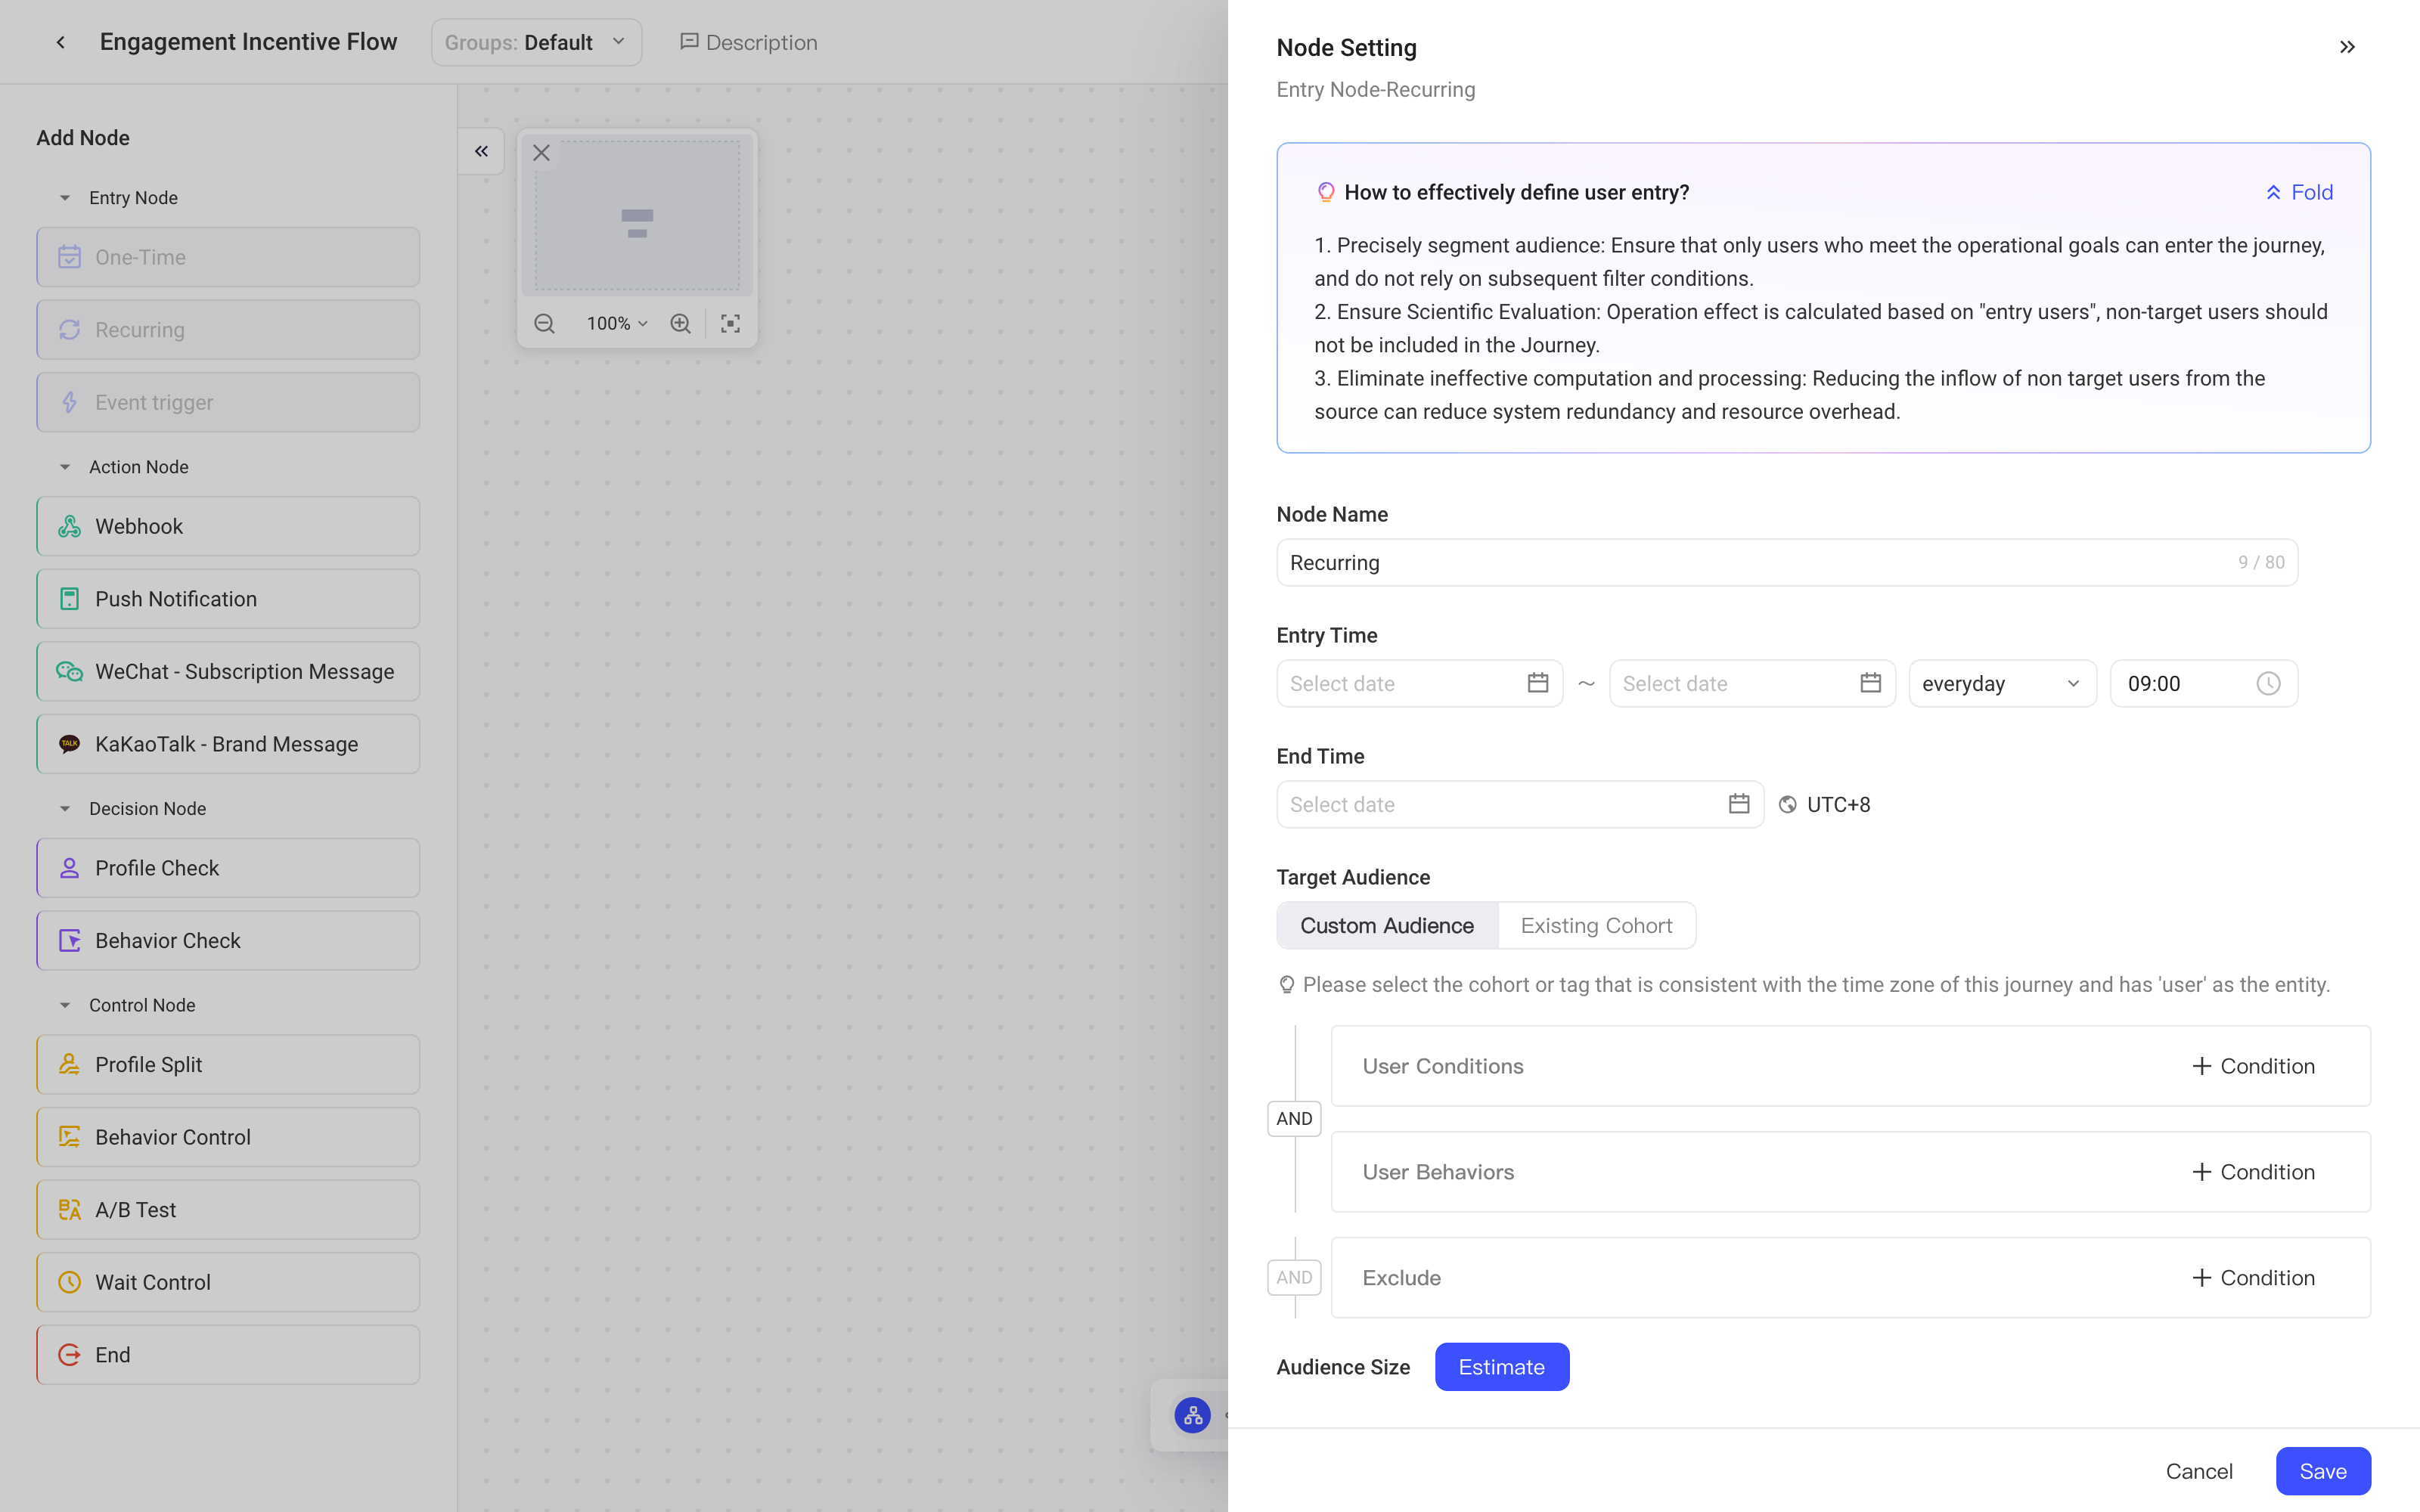
Task: Click the Node Name input field
Action: click(x=1786, y=562)
